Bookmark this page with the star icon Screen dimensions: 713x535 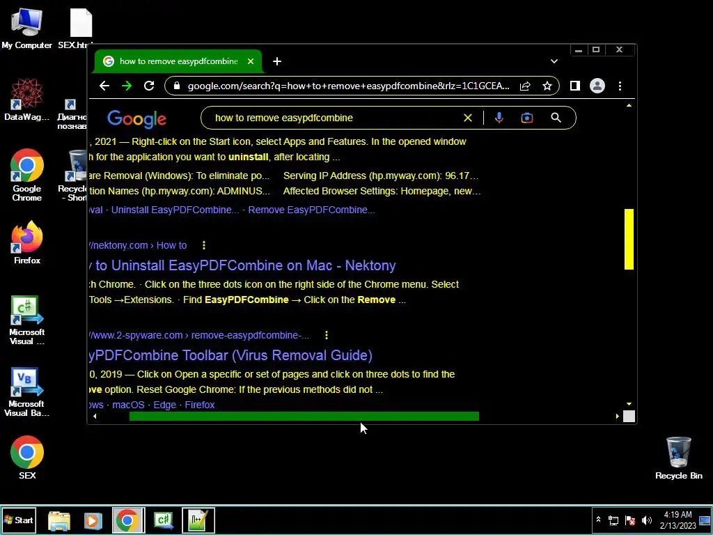[x=547, y=86]
